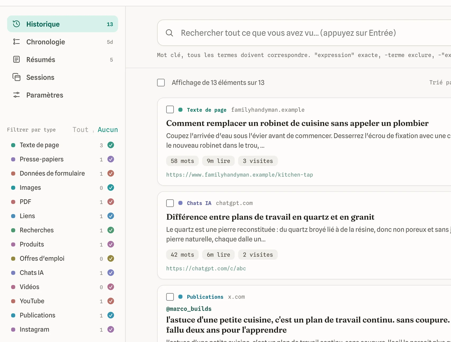The width and height of the screenshot is (451, 342).
Task: Click the chatgpt.com domain label
Action: (234, 203)
